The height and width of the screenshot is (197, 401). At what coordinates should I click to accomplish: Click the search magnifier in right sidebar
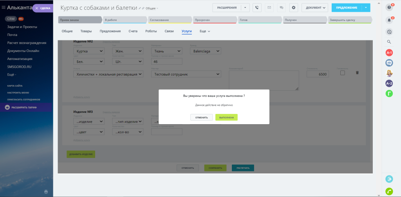point(389,42)
